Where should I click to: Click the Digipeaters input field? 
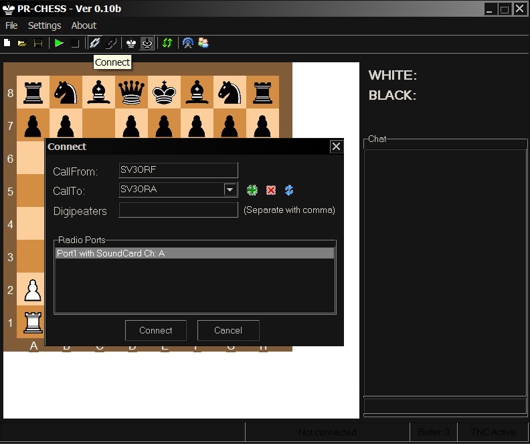[x=178, y=210]
